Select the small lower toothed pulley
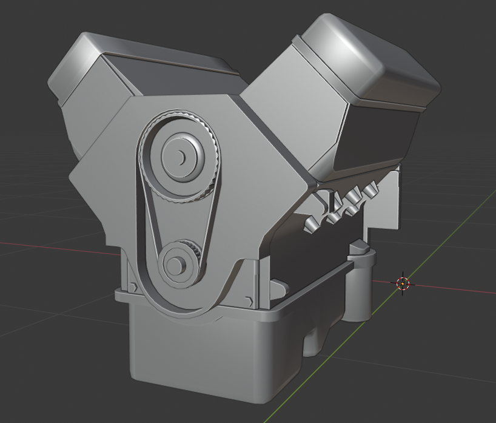The height and width of the screenshot is (423, 496). (179, 264)
